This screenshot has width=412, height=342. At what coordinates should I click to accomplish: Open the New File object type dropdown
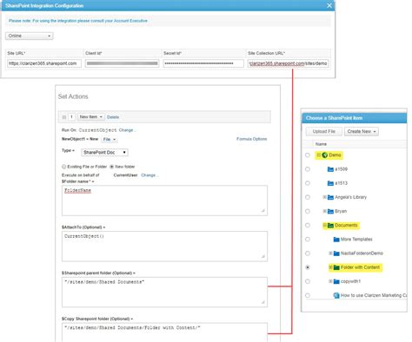(x=109, y=140)
